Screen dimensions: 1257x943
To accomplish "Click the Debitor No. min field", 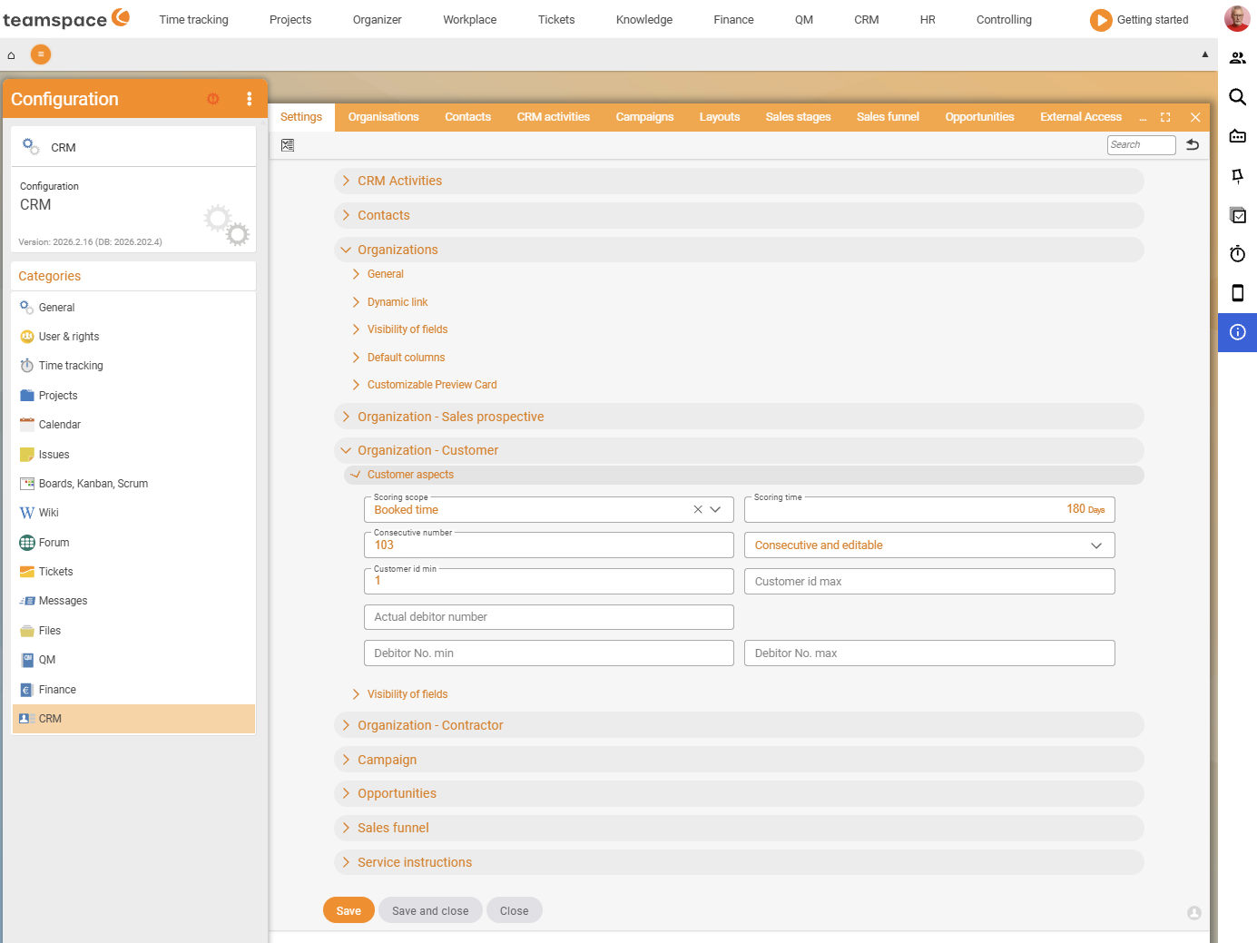I will (x=549, y=653).
